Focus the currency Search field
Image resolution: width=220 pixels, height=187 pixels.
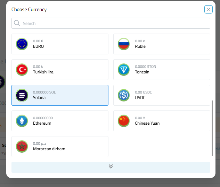(115, 24)
